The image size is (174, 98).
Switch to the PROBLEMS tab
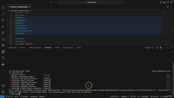click(x=13, y=48)
